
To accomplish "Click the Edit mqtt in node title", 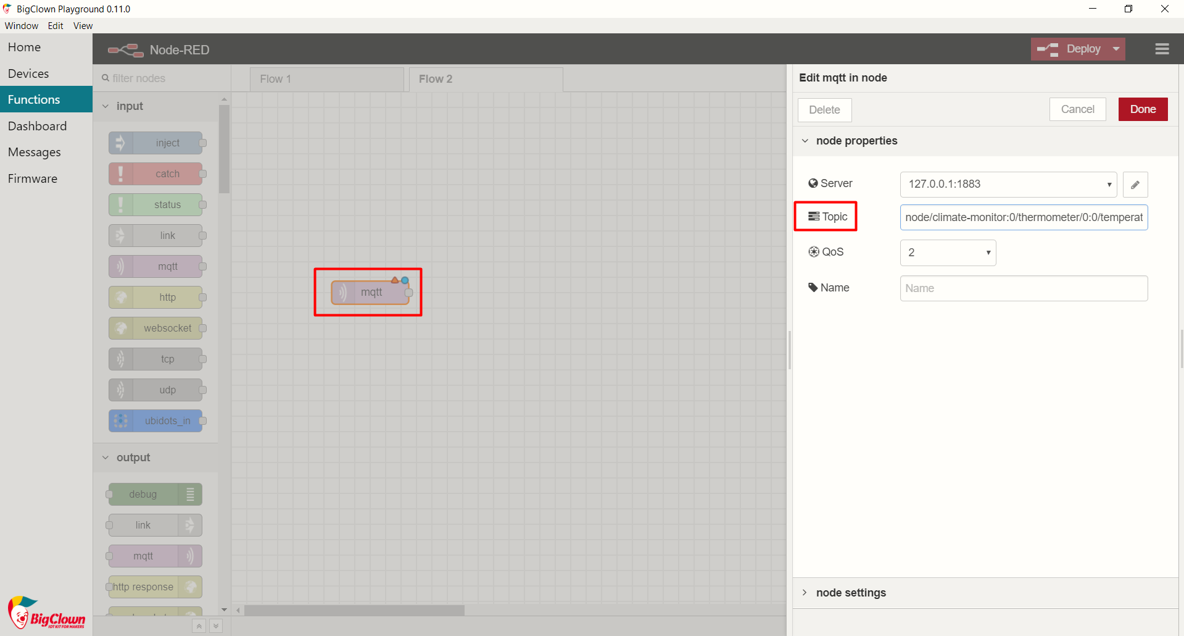I will (x=843, y=78).
